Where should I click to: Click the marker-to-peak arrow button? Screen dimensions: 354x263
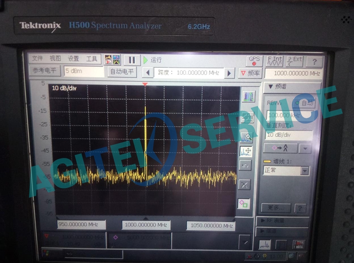pos(280,148)
